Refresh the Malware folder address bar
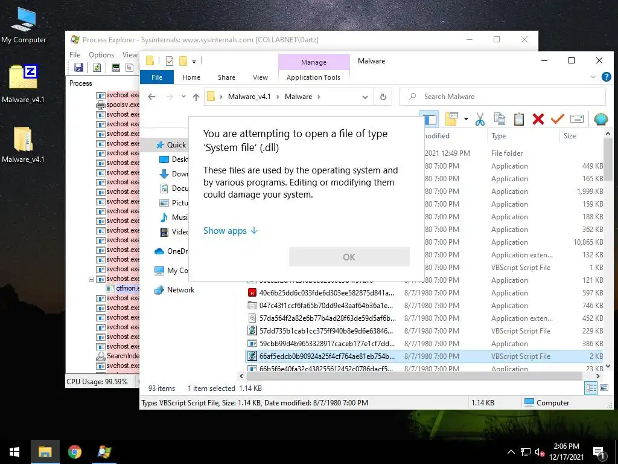 [x=383, y=97]
